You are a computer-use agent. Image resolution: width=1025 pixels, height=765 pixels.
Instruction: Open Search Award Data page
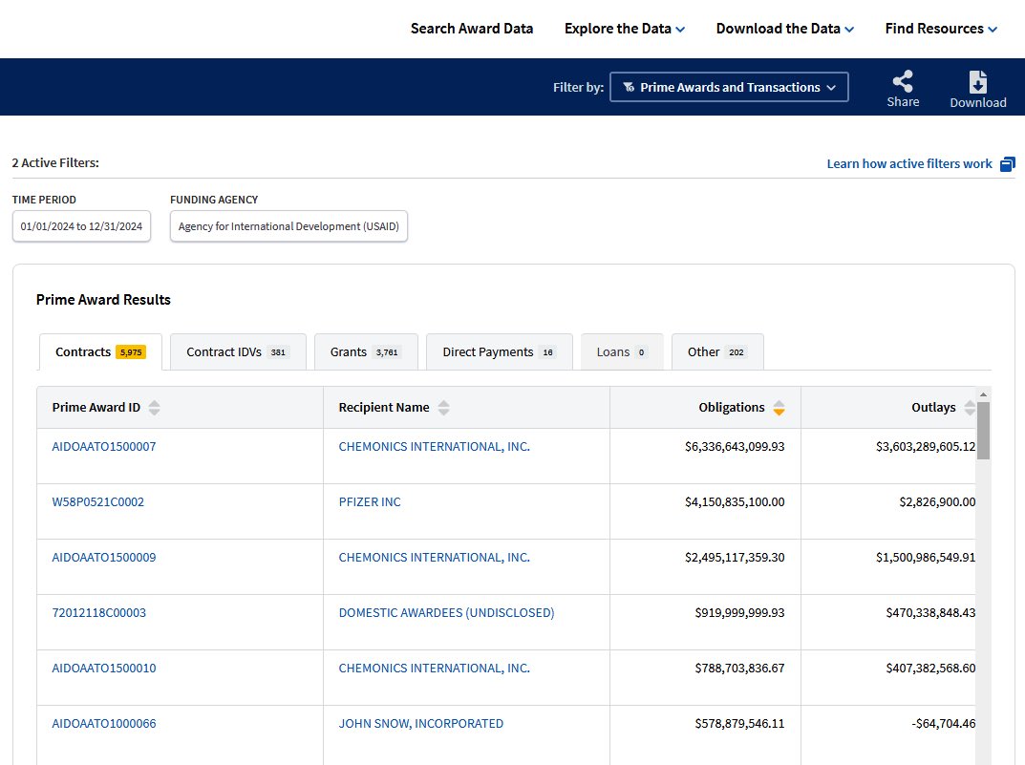click(x=472, y=29)
